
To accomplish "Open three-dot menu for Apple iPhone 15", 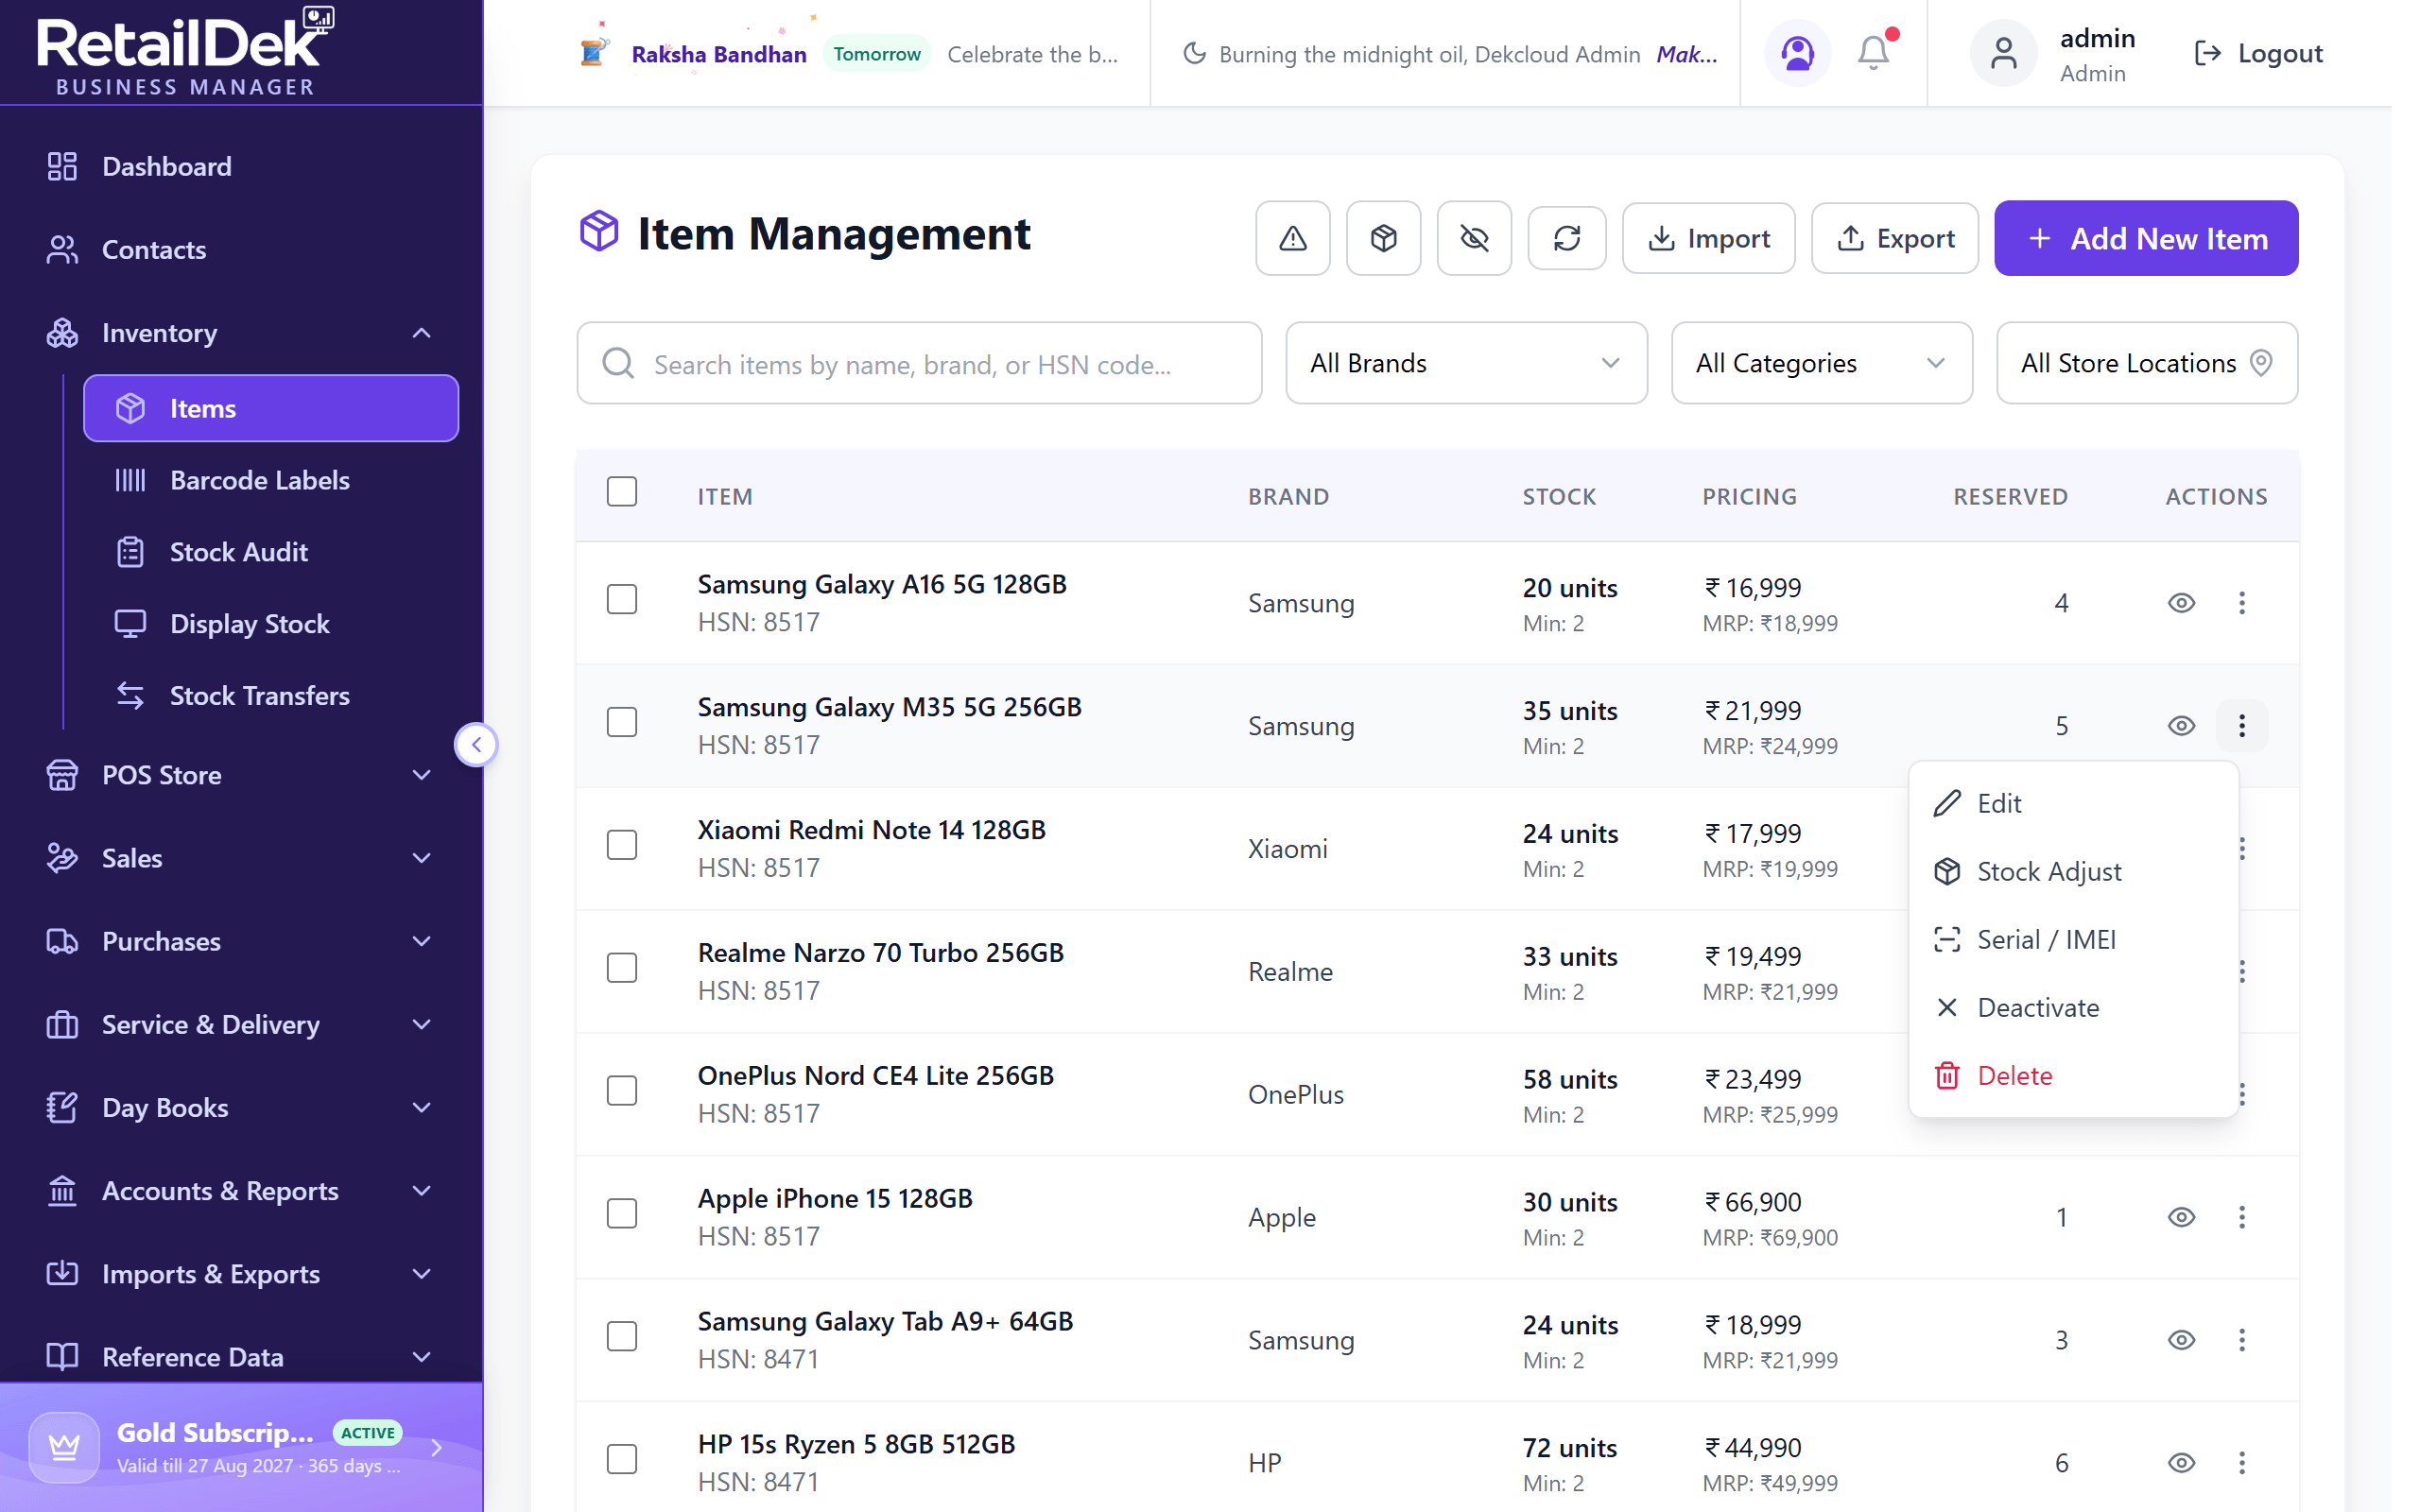I will [2242, 1217].
